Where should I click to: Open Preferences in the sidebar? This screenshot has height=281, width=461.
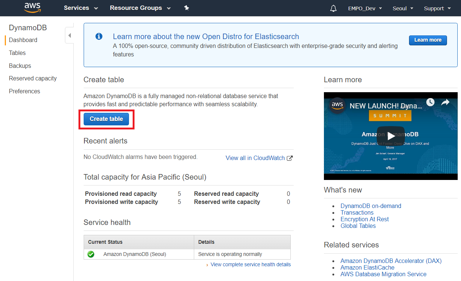coord(24,91)
